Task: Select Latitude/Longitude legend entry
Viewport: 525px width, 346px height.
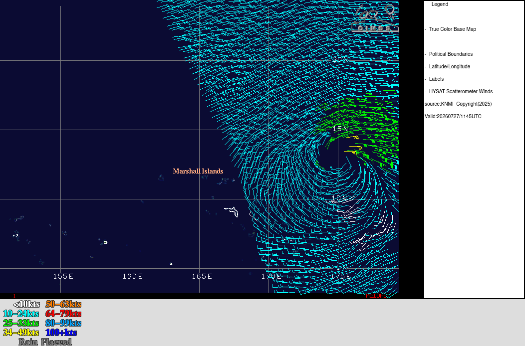Action: (449, 67)
